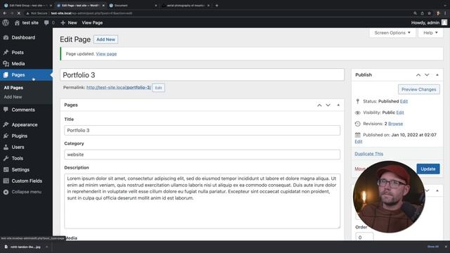Open the browser zoom magnifier icon

[x=415, y=13]
